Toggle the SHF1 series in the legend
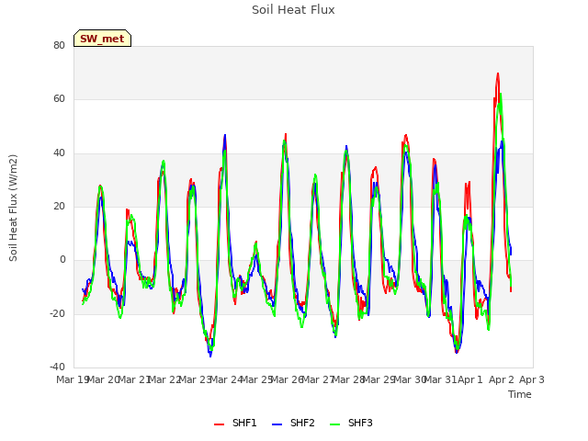 pyautogui.click(x=235, y=424)
